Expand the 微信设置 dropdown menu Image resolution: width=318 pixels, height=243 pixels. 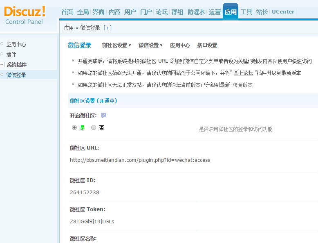pos(150,45)
